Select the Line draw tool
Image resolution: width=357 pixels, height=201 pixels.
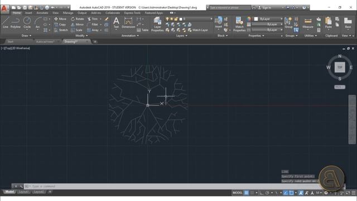[5, 23]
